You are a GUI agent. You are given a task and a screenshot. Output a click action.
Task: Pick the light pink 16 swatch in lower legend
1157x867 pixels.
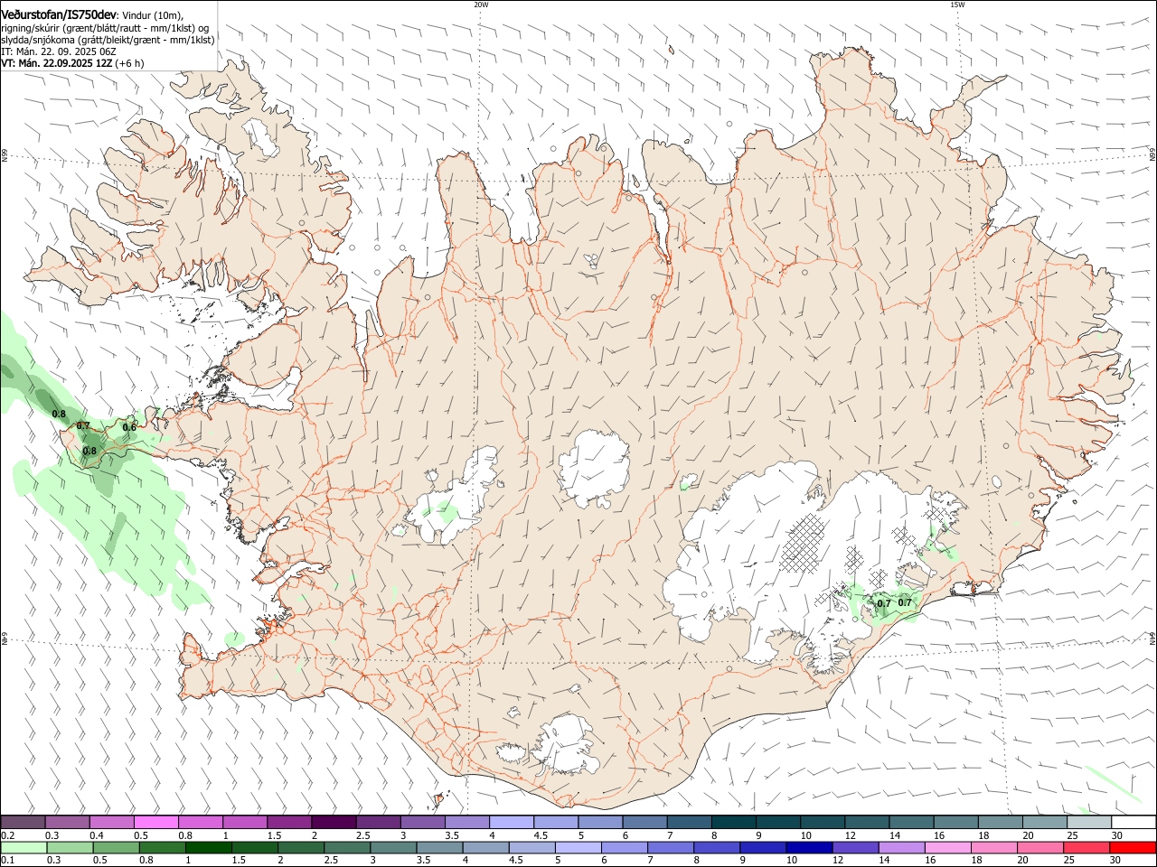coord(947,847)
